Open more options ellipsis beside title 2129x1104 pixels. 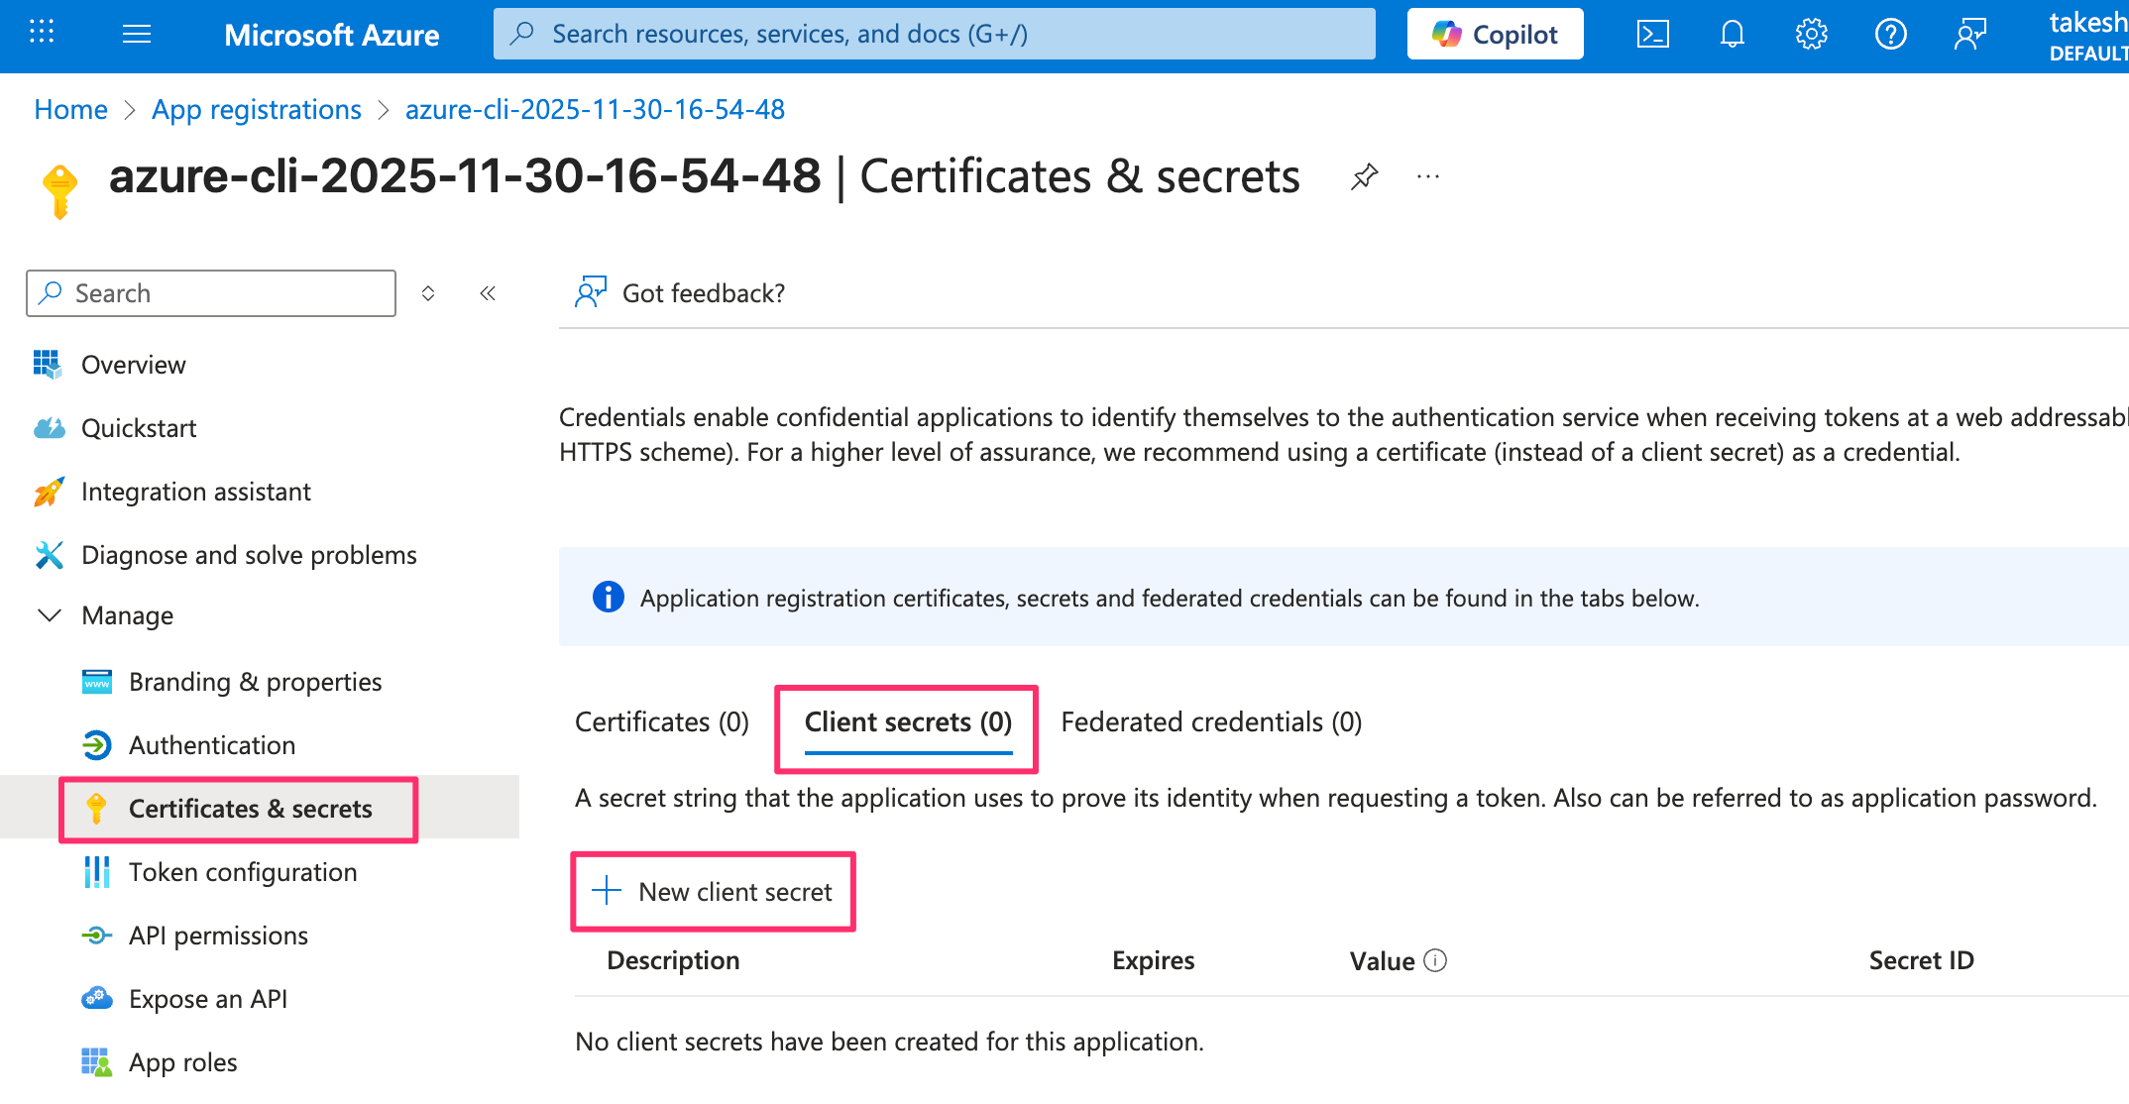click(1427, 177)
